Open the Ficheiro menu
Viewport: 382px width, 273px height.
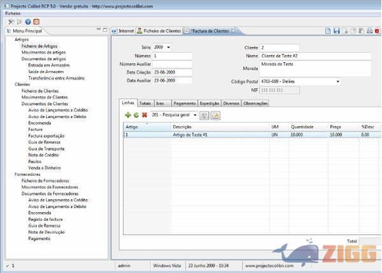point(13,13)
